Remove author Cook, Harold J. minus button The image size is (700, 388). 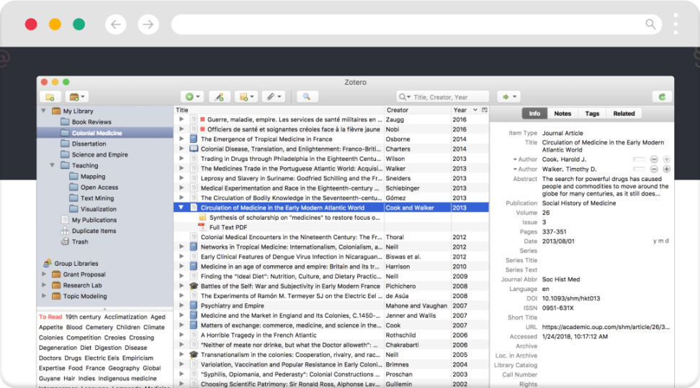click(x=654, y=159)
